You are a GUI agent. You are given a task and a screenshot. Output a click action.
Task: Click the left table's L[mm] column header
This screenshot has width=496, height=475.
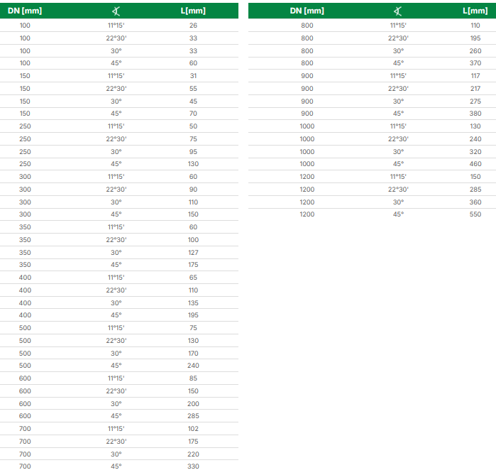click(x=193, y=11)
